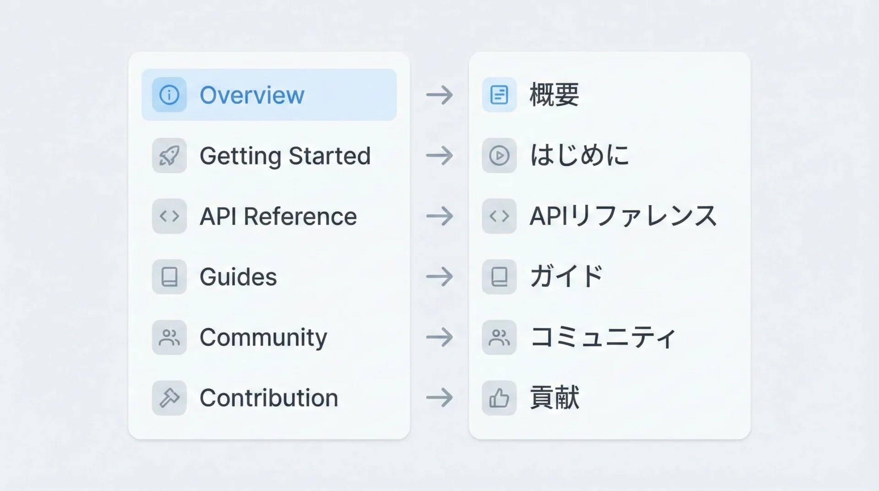Image resolution: width=879 pixels, height=491 pixels.
Task: Click the API Reference code brackets icon
Action: pos(169,216)
